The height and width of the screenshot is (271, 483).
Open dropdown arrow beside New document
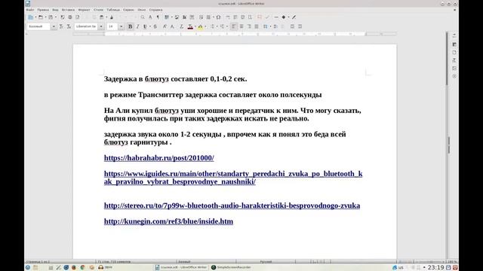(x=35, y=17)
